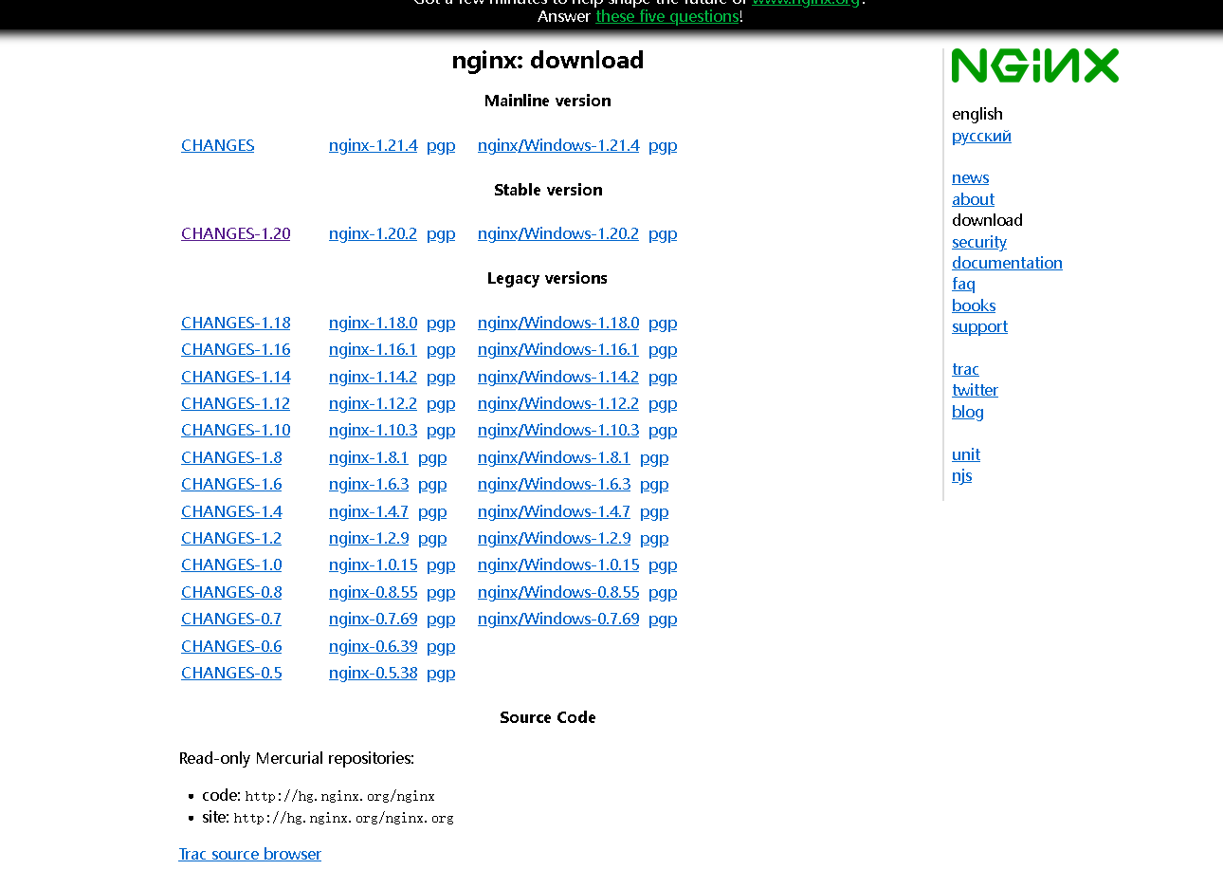Download nginx/Windows-1.21.4 build
The height and width of the screenshot is (870, 1223).
point(558,145)
